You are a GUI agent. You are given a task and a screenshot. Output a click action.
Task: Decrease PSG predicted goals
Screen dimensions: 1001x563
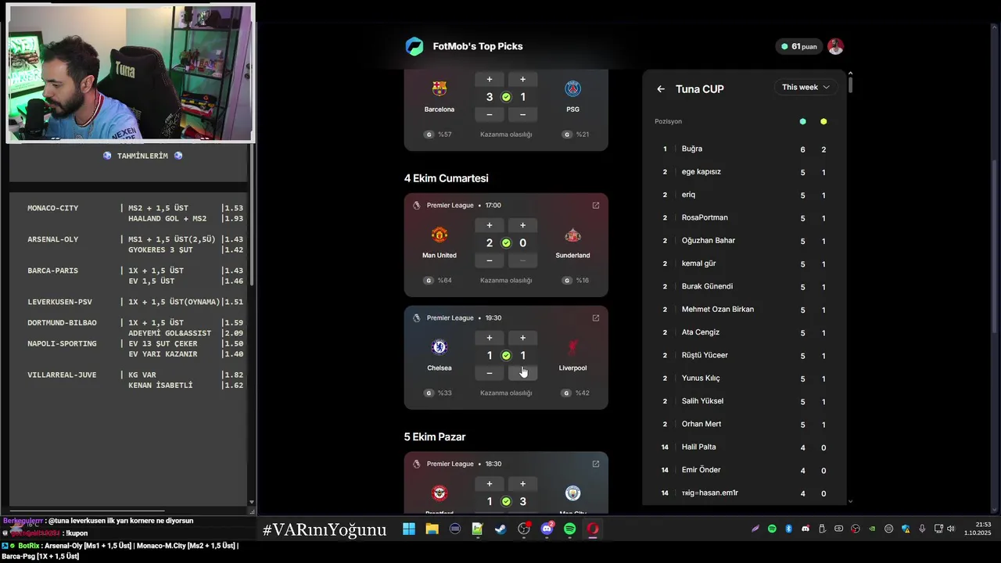(x=522, y=114)
